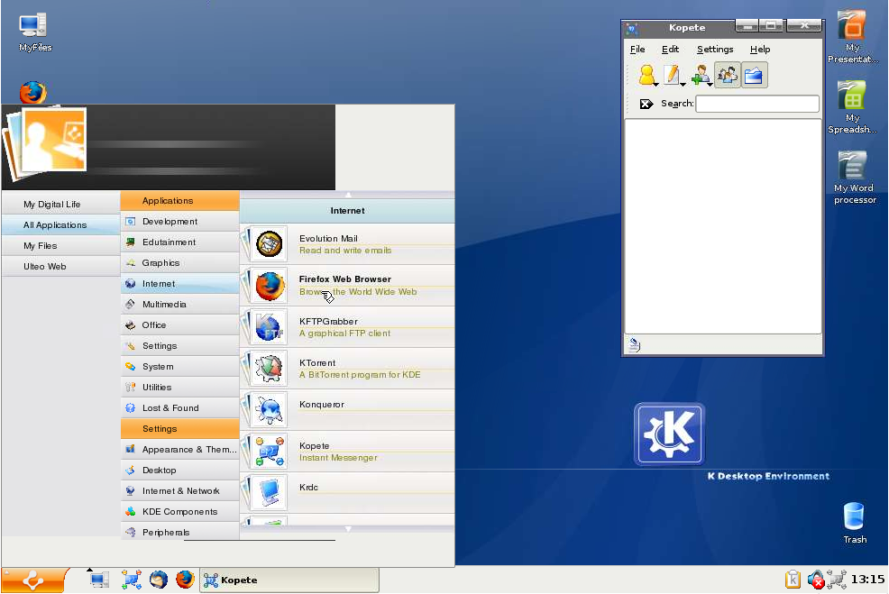
Task: Open the Firefox desktop shortcut icon
Action: pos(32,93)
